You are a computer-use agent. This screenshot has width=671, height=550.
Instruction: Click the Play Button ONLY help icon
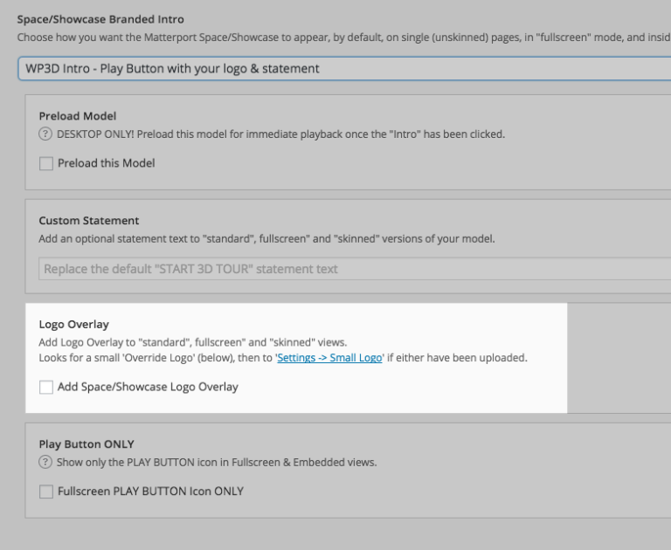pyautogui.click(x=45, y=463)
